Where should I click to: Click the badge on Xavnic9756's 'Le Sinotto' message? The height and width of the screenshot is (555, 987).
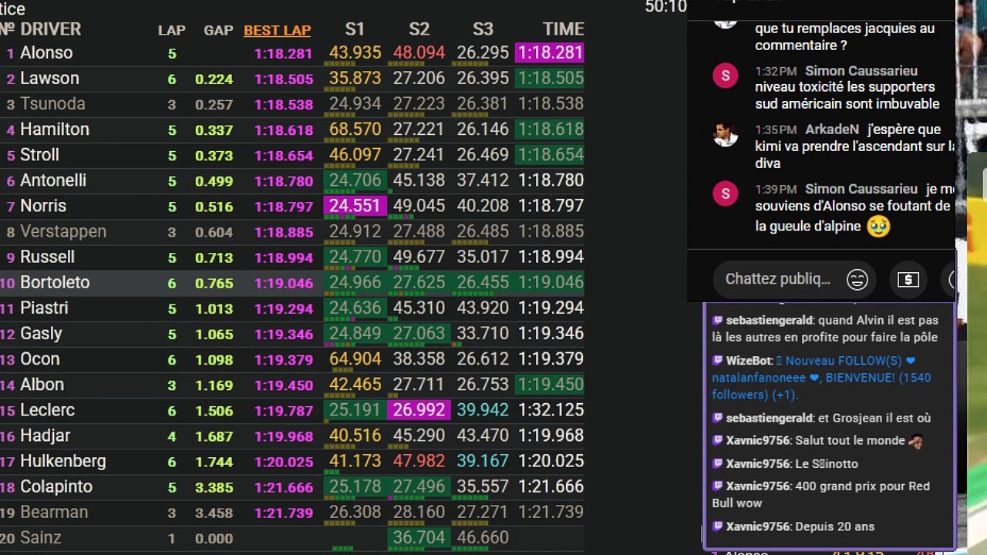tap(718, 464)
